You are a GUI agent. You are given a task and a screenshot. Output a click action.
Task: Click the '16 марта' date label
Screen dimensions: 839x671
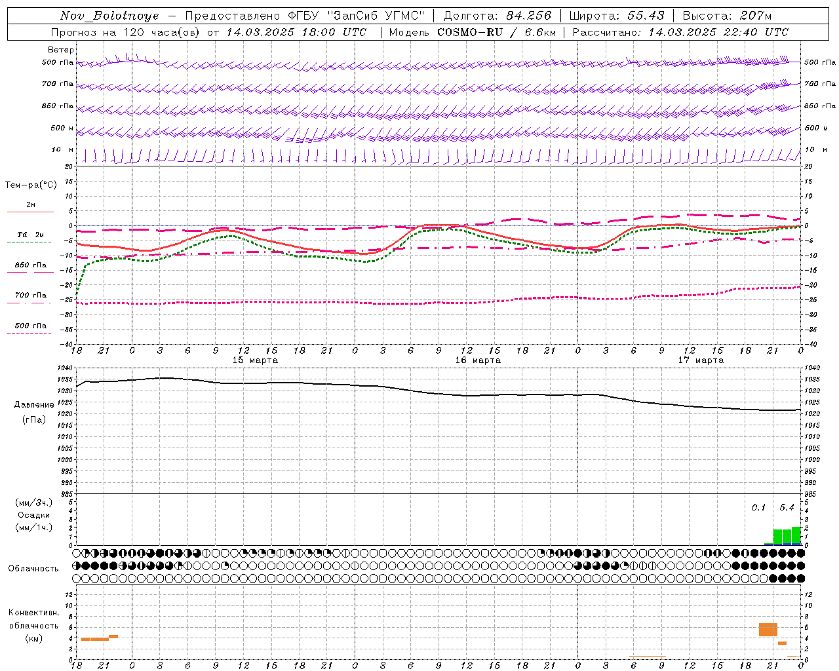coord(478,360)
